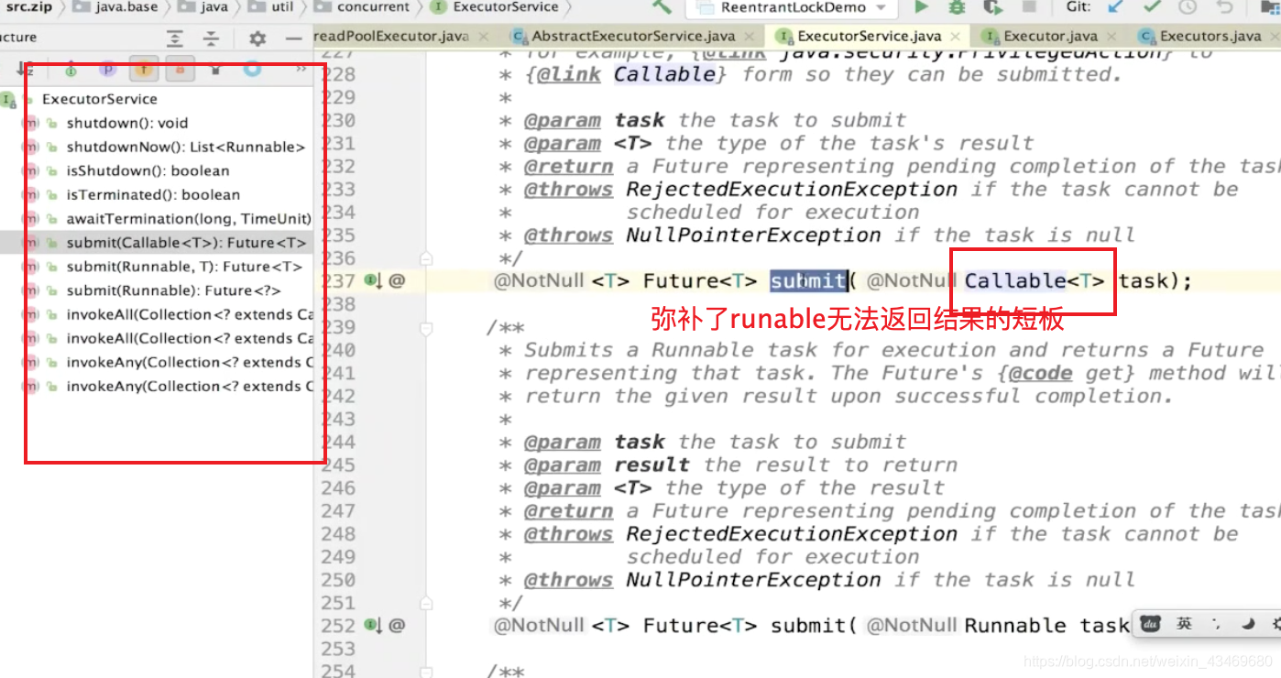
Task: Toggle Show Non-Public lock icon
Action: click(x=180, y=70)
